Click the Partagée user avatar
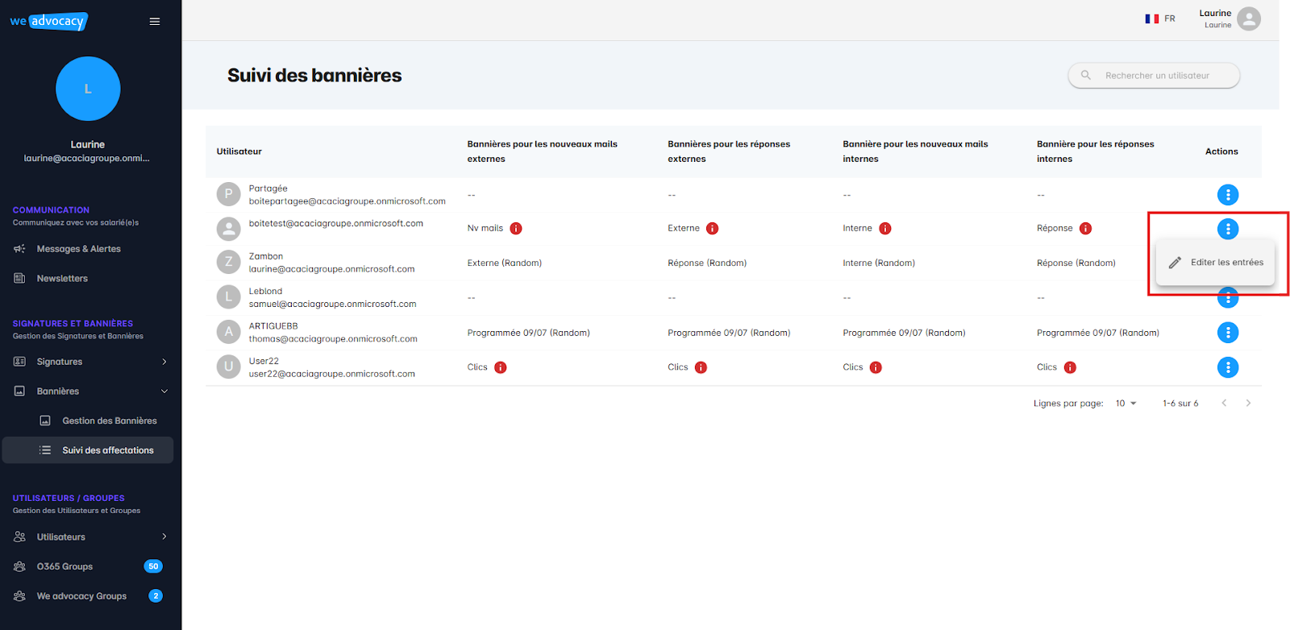The width and height of the screenshot is (1290, 630). pos(229,194)
